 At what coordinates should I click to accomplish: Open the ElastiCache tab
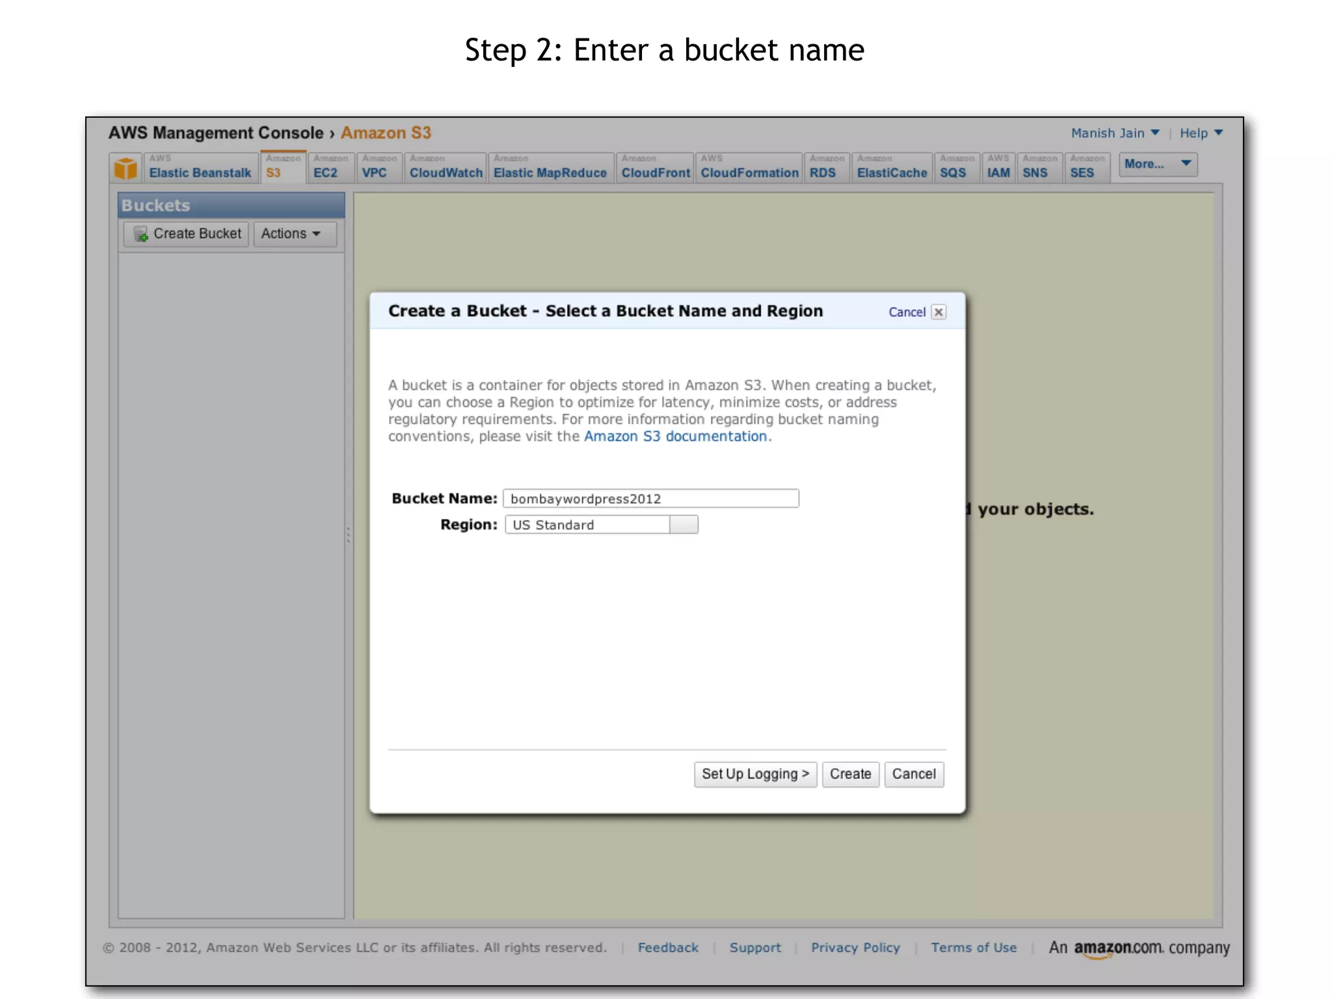tap(892, 168)
